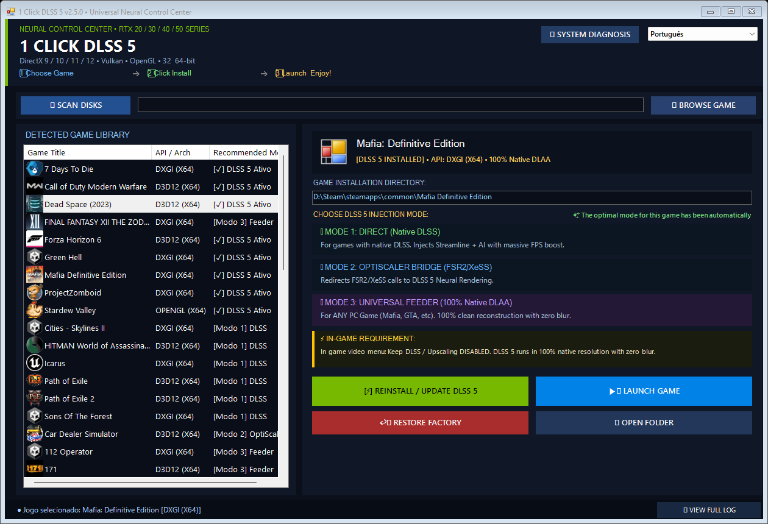The width and height of the screenshot is (768, 524).
Task: Click the Green Hell Unity icon
Action: [34, 257]
